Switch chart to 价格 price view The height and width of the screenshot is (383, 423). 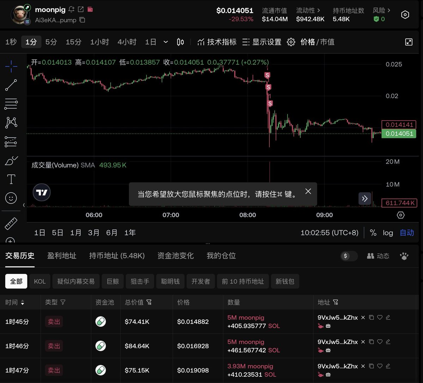[x=308, y=42]
